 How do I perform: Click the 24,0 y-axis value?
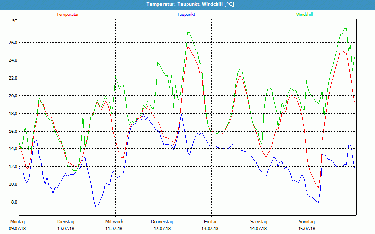click(14, 60)
